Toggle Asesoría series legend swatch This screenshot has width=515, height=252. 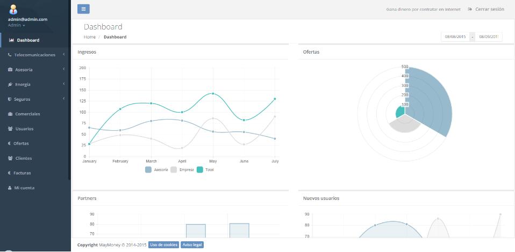pos(148,170)
